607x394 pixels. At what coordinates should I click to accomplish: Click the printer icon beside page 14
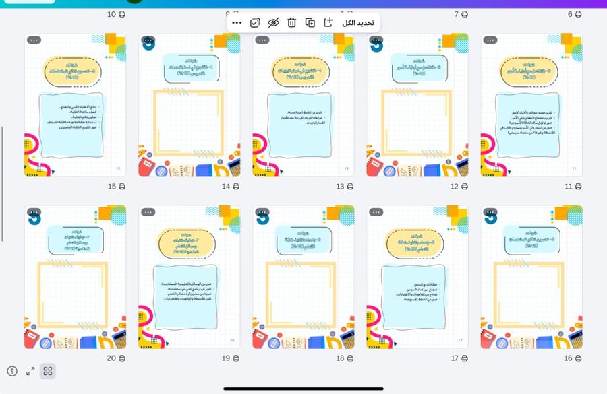(x=236, y=187)
